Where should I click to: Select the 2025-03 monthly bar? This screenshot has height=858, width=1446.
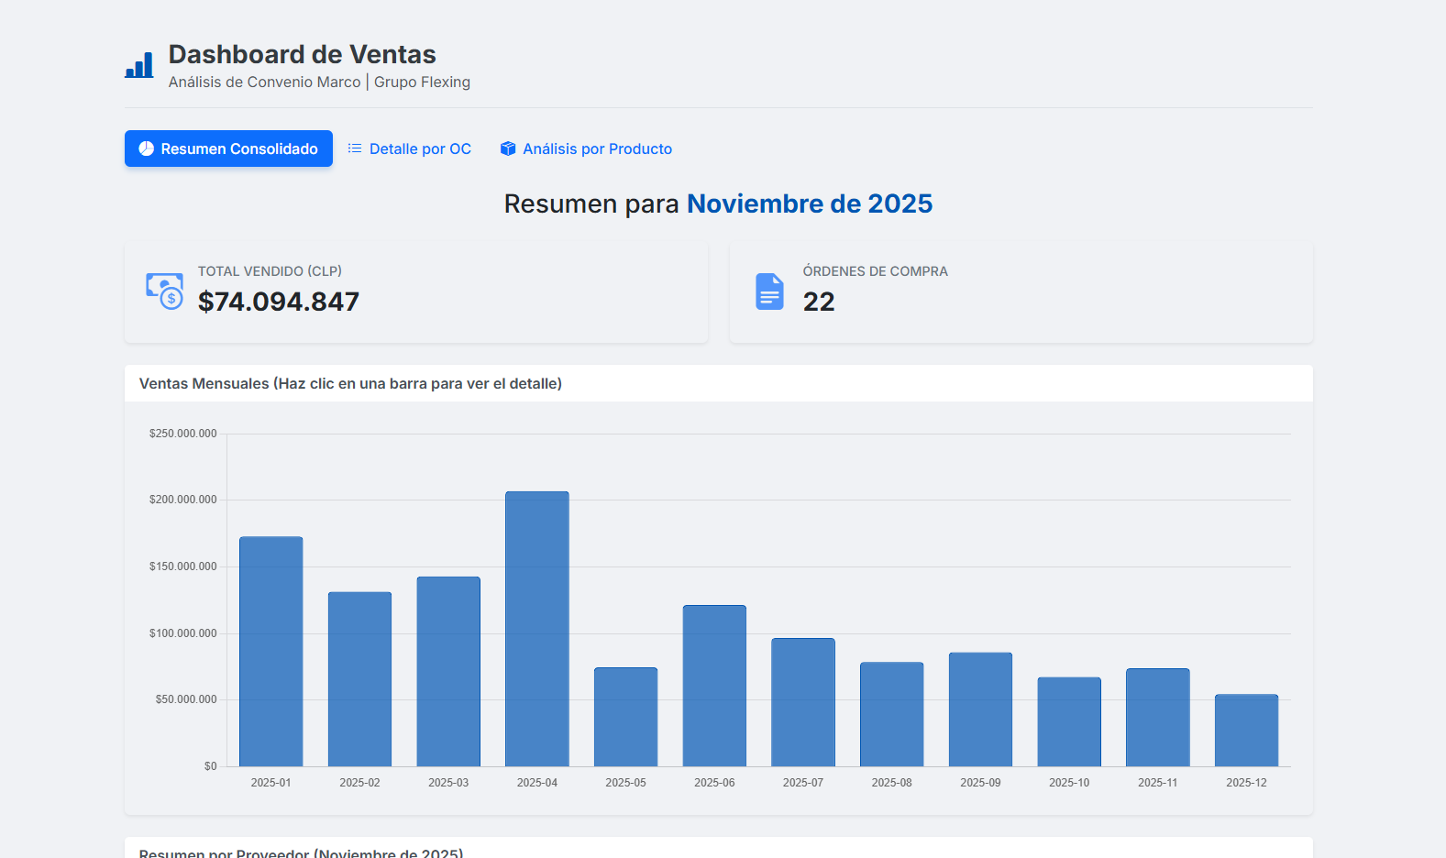[448, 671]
